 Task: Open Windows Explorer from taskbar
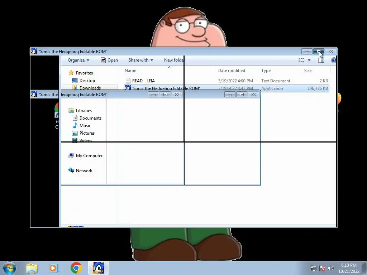point(32,268)
